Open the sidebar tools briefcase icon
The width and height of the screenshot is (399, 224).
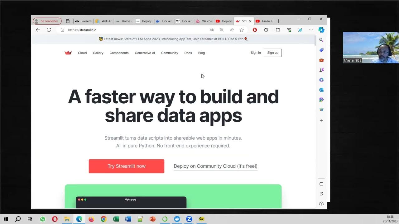(x=321, y=60)
